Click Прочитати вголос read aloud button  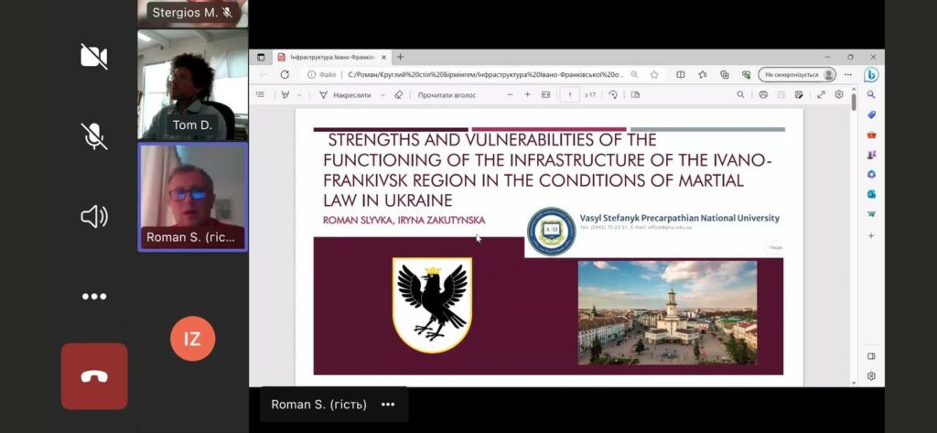[x=449, y=94]
